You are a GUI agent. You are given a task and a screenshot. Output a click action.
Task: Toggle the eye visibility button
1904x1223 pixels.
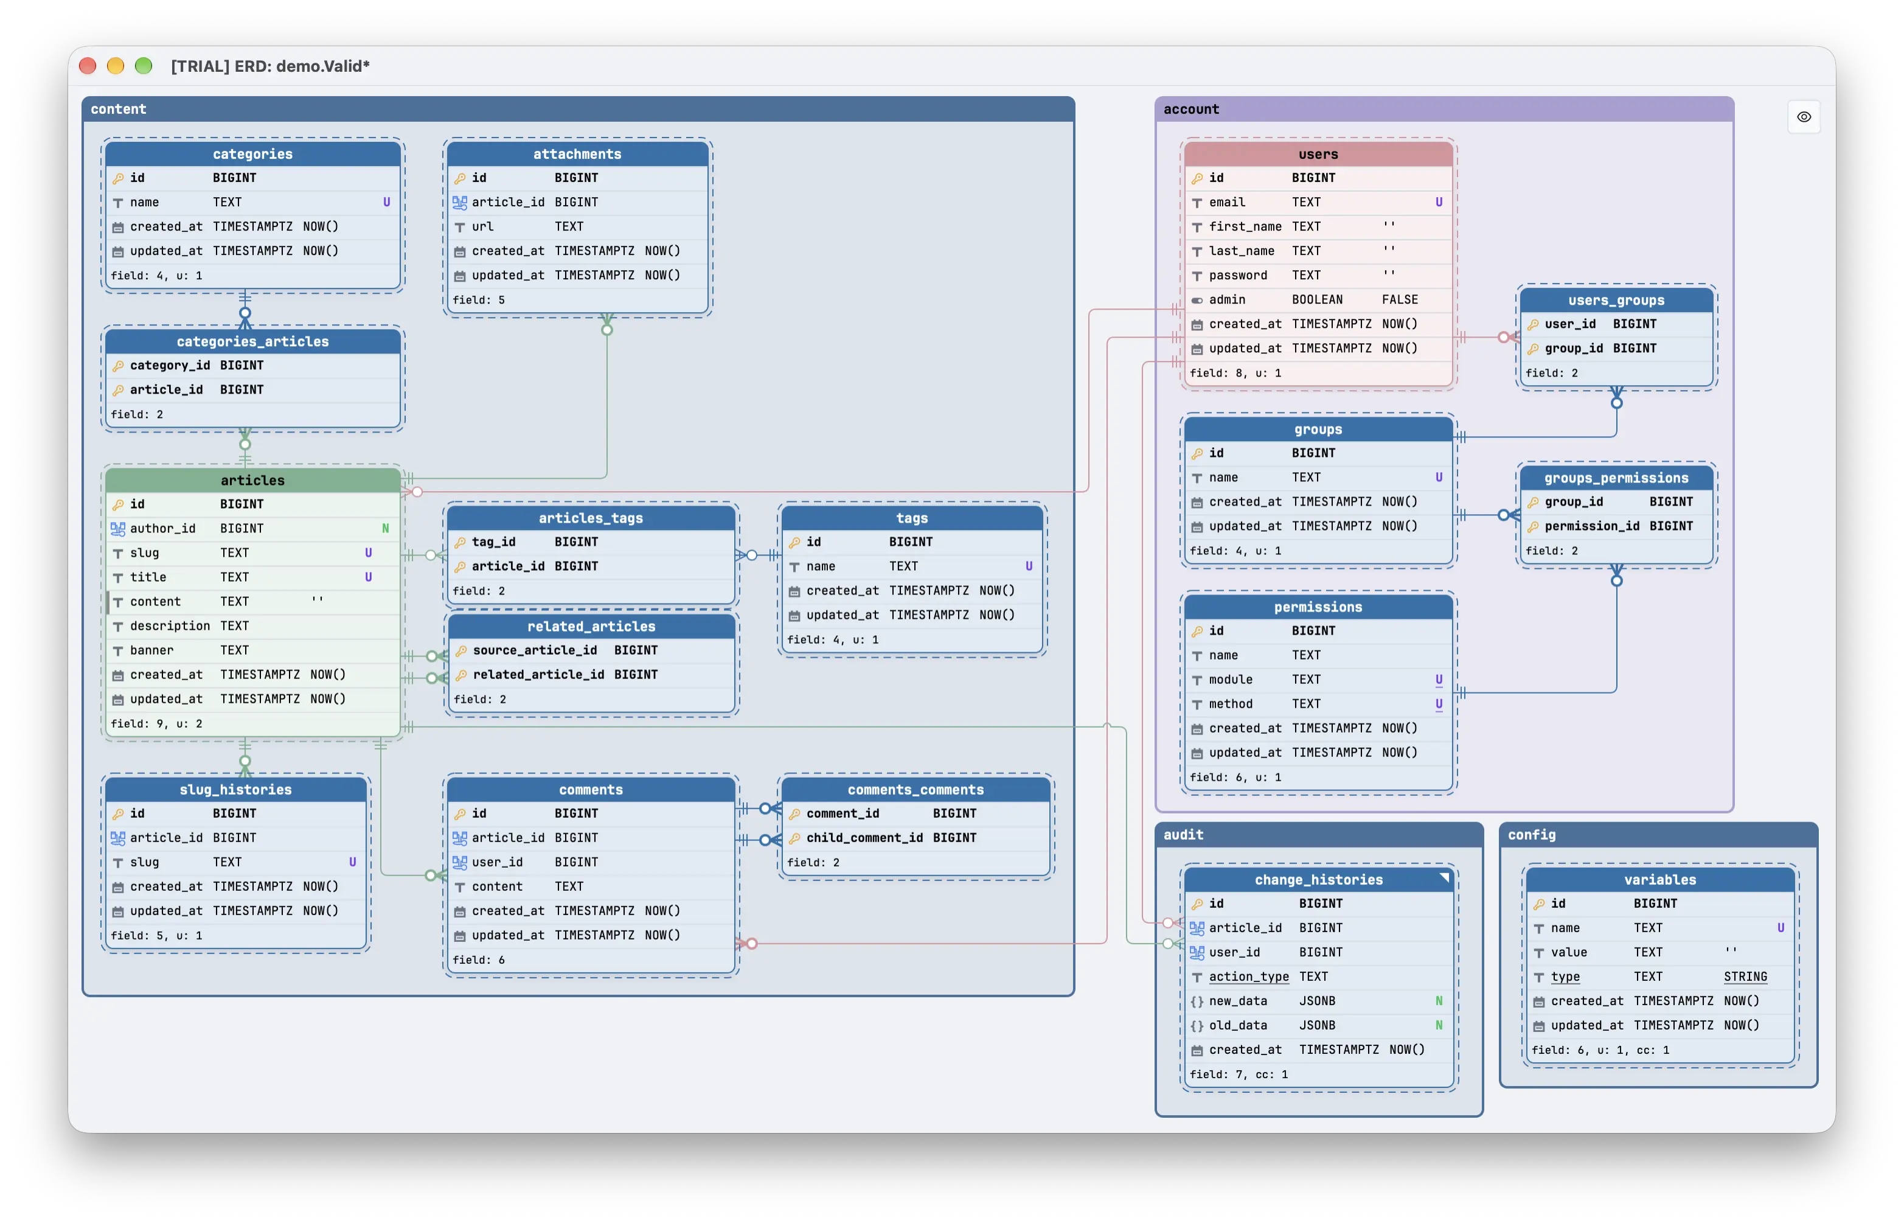click(x=1803, y=117)
